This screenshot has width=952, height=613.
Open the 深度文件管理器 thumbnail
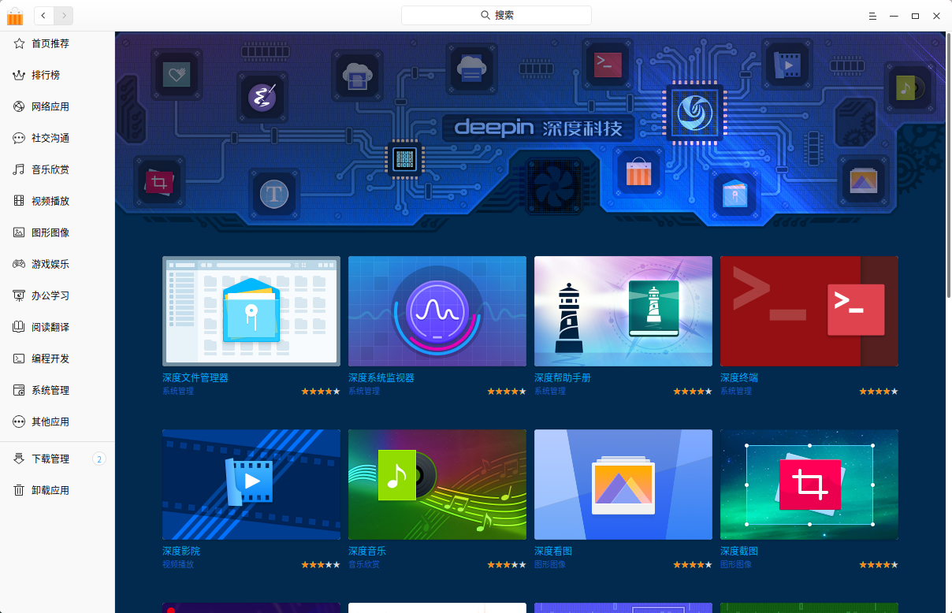pyautogui.click(x=251, y=311)
